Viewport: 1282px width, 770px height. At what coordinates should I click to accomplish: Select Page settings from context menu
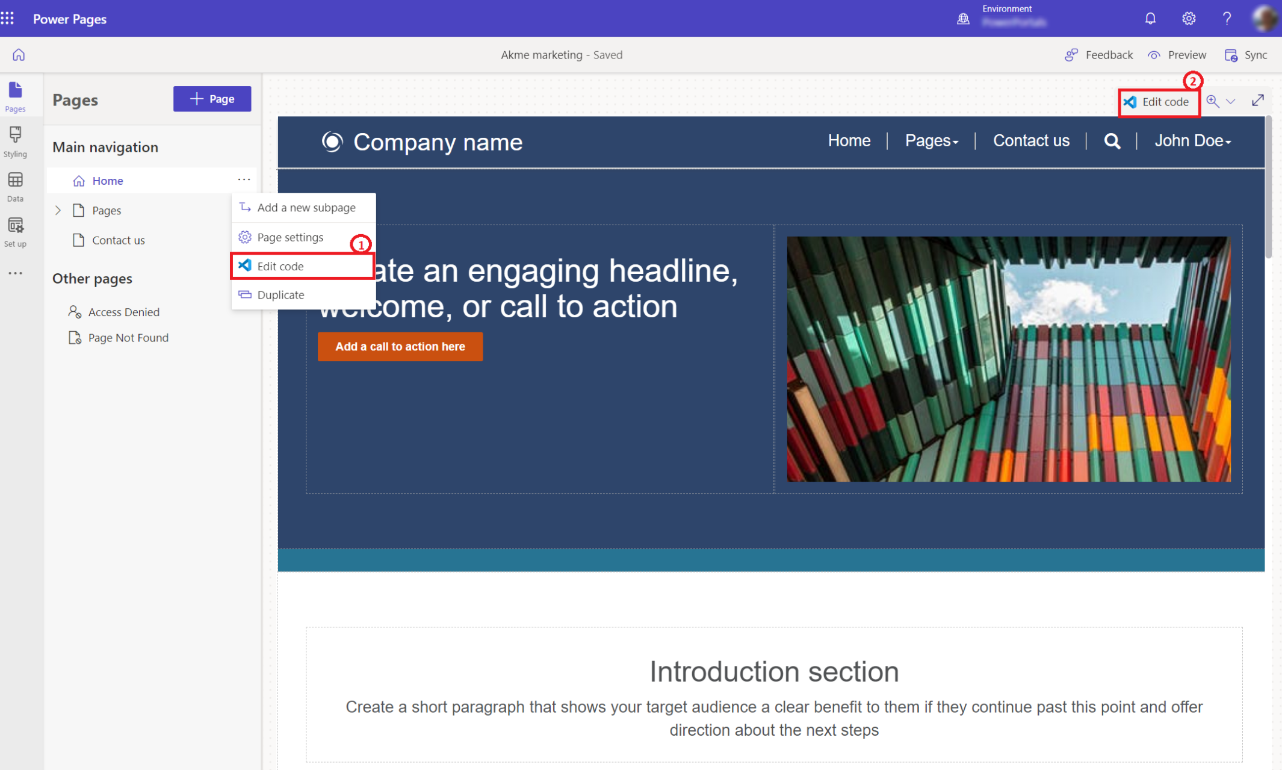[x=290, y=236]
